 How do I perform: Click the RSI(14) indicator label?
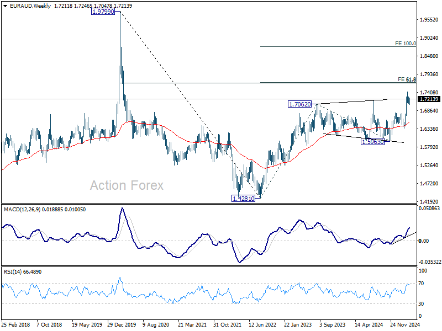pyautogui.click(x=13, y=272)
